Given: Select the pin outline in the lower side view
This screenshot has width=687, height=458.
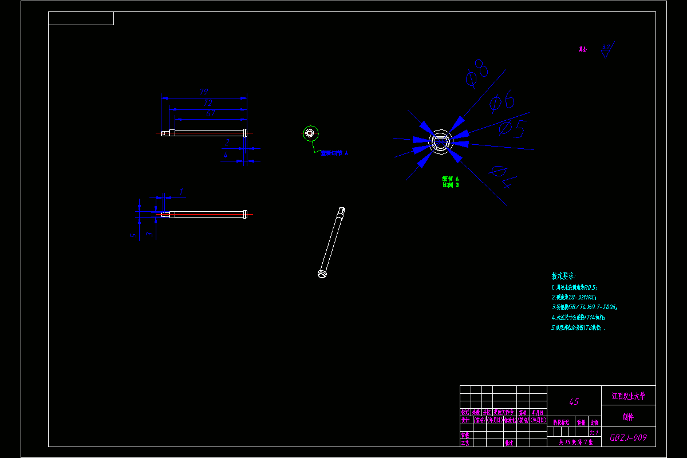Looking at the screenshot, I should pyautogui.click(x=204, y=215).
